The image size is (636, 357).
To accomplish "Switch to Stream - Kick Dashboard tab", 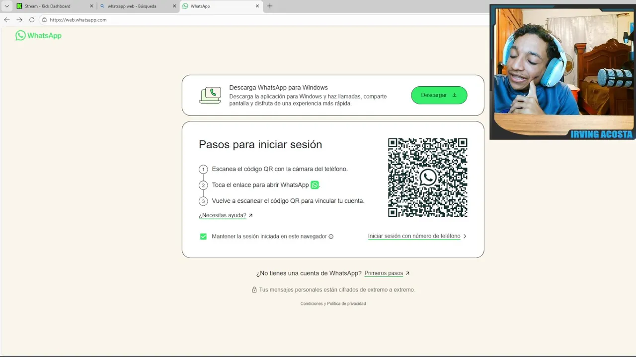I will coord(55,6).
